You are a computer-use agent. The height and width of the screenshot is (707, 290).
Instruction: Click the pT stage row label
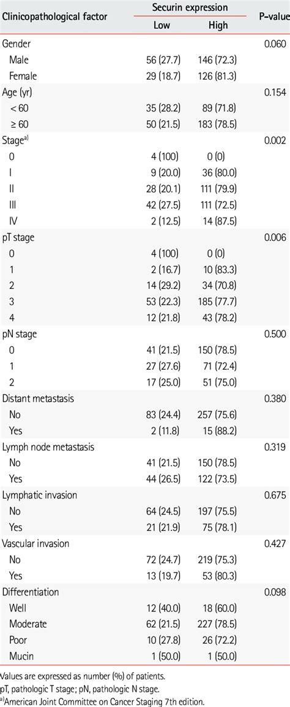click(20, 238)
